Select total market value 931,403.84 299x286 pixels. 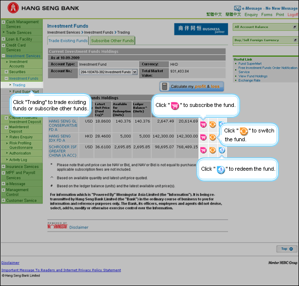(x=179, y=71)
